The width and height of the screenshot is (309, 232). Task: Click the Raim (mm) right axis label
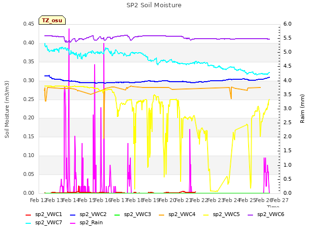(x=303, y=109)
